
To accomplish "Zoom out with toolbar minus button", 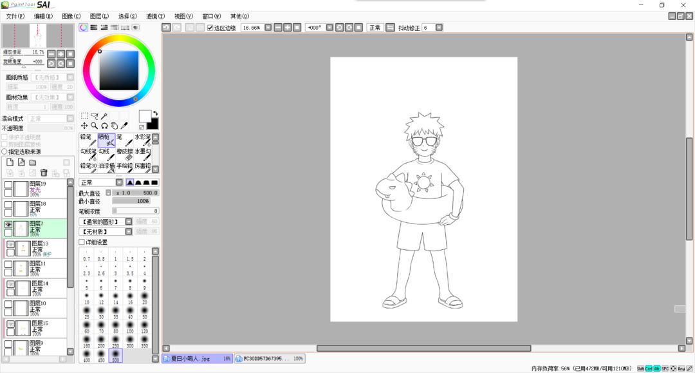I will click(278, 28).
